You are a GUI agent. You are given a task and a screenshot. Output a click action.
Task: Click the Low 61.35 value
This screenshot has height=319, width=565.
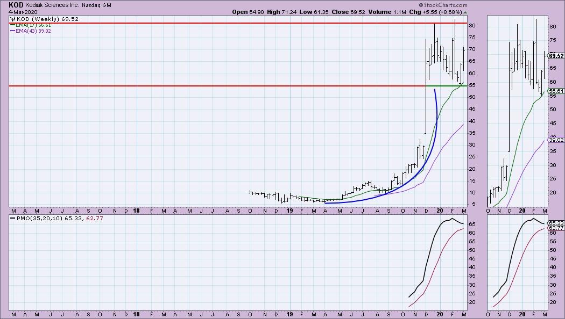[x=314, y=12]
